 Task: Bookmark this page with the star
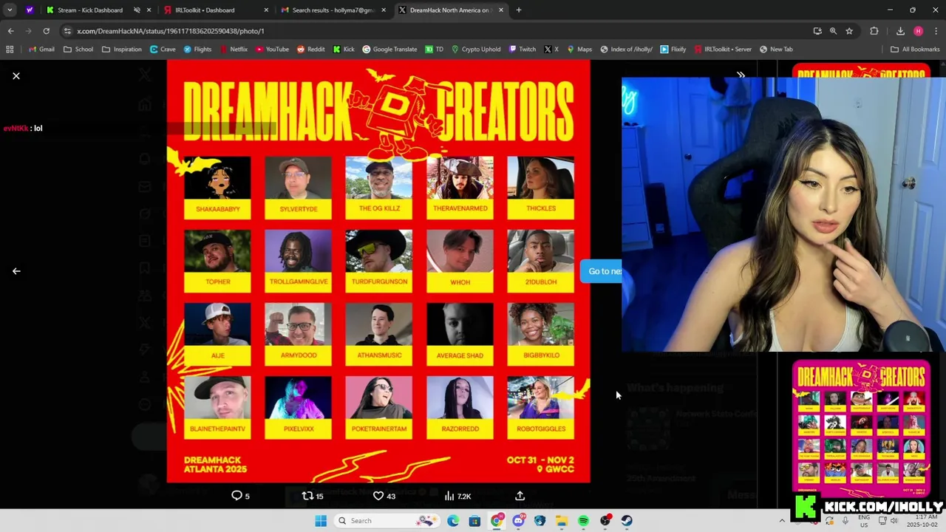pos(849,31)
